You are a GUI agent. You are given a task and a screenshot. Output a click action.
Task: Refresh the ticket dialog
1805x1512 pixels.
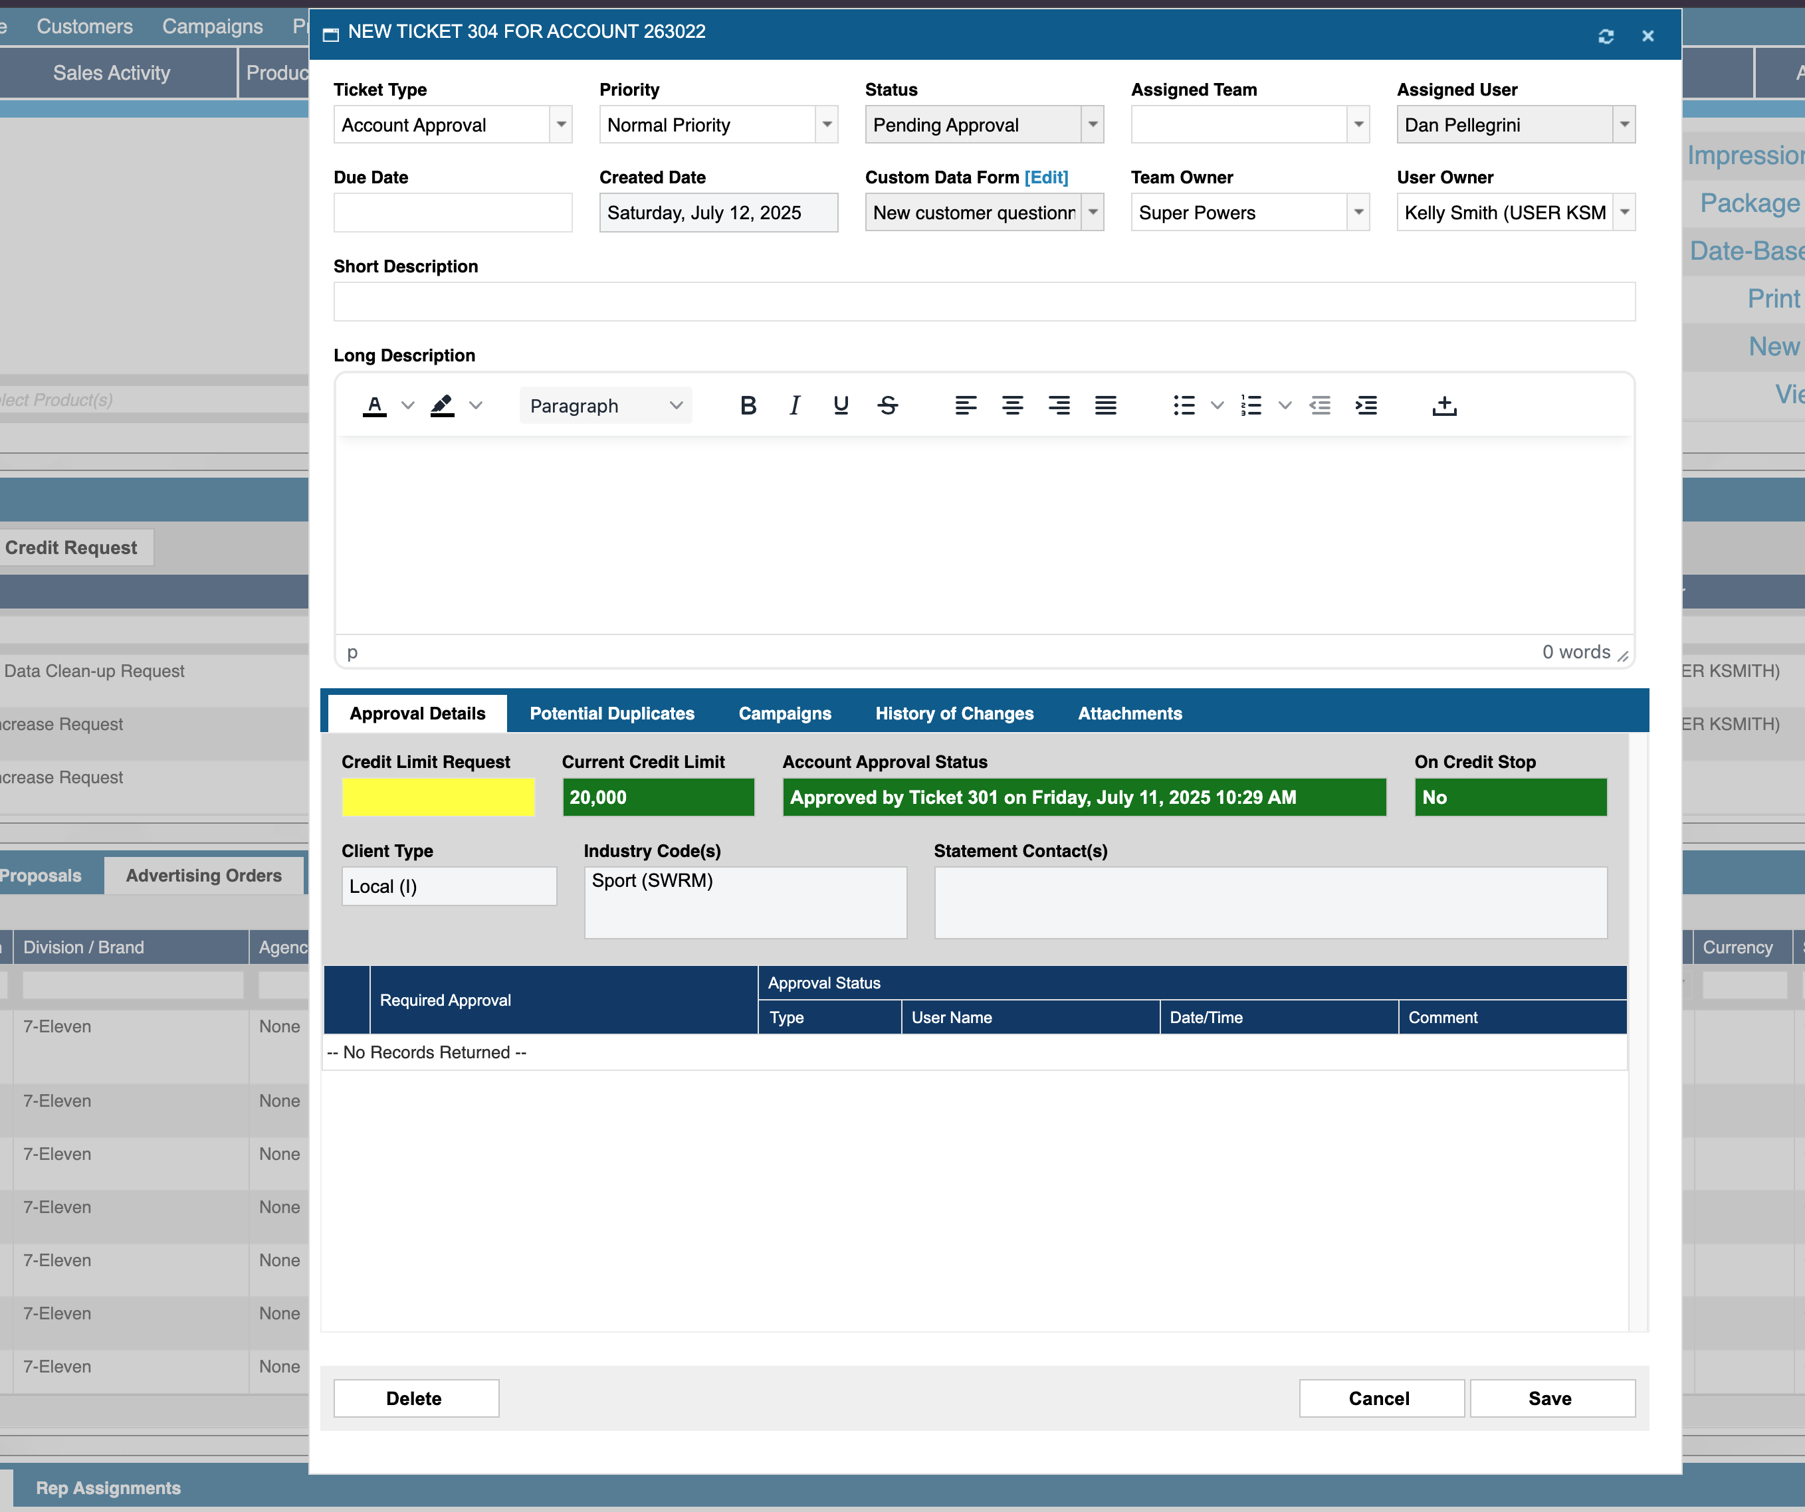pos(1606,36)
